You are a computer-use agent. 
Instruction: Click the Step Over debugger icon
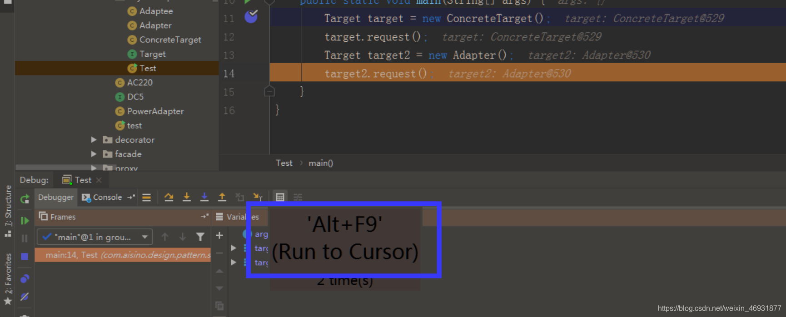(x=169, y=197)
